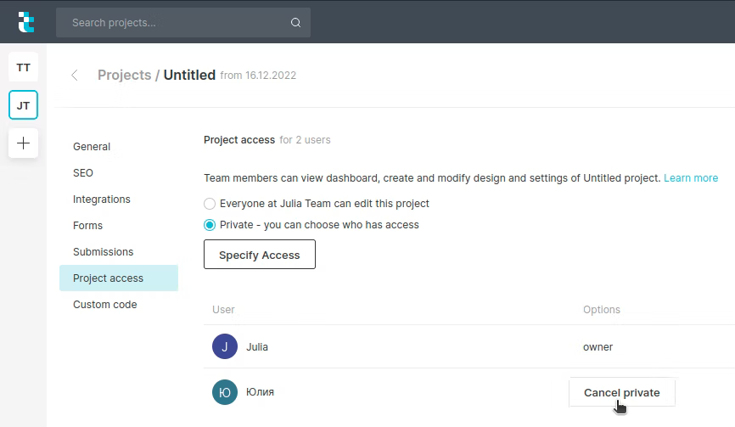Click the Tilda logo icon
The image size is (735, 427).
click(x=25, y=22)
